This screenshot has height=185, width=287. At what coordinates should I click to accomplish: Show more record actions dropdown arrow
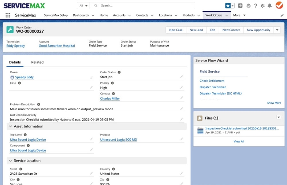277,30
